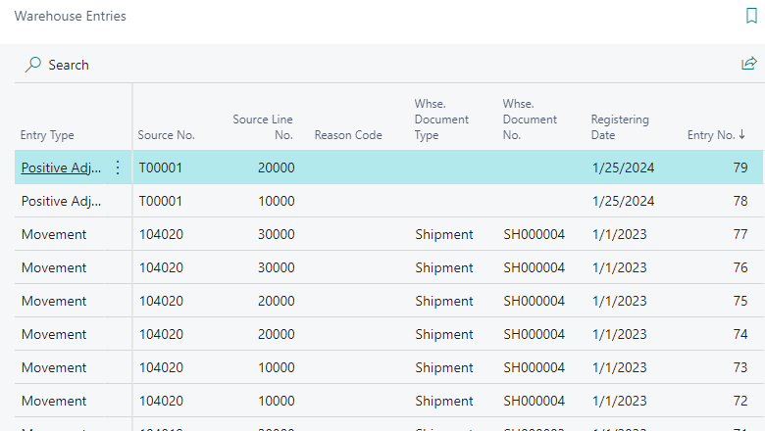The width and height of the screenshot is (765, 431).
Task: Click the bookmark icon next to Warehouse Entries
Action: point(751,16)
